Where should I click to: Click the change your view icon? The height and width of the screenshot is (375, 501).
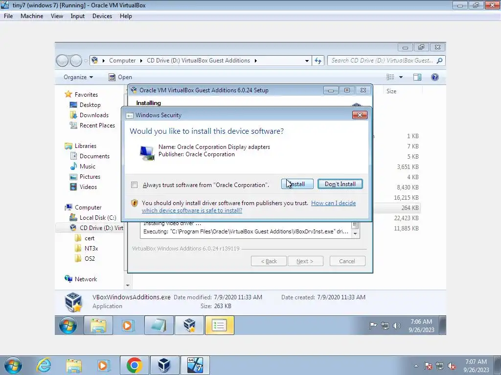pos(390,77)
